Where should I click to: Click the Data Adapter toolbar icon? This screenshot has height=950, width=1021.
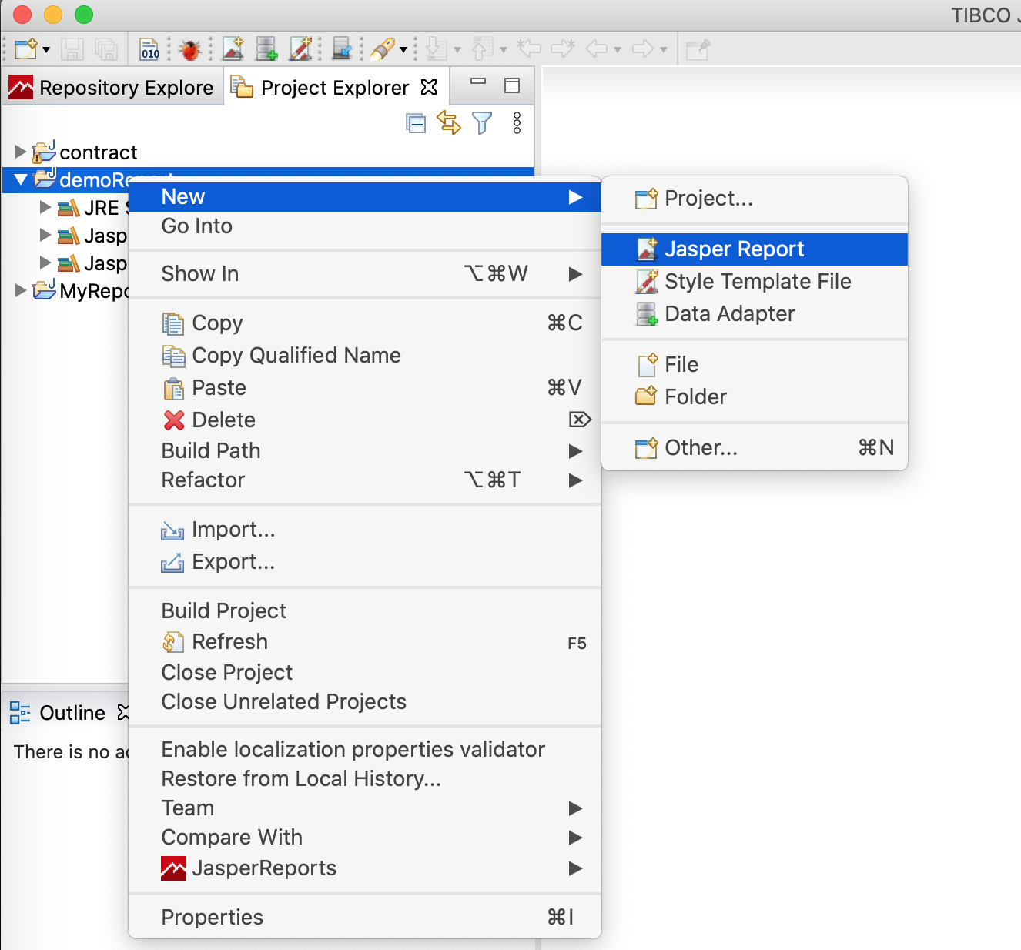[x=266, y=49]
